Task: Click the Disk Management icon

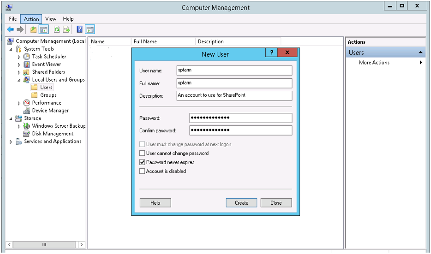Action: point(27,133)
